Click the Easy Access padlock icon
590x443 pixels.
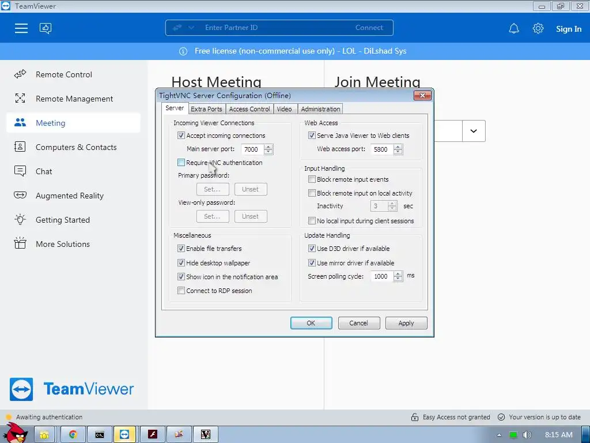pyautogui.click(x=415, y=417)
